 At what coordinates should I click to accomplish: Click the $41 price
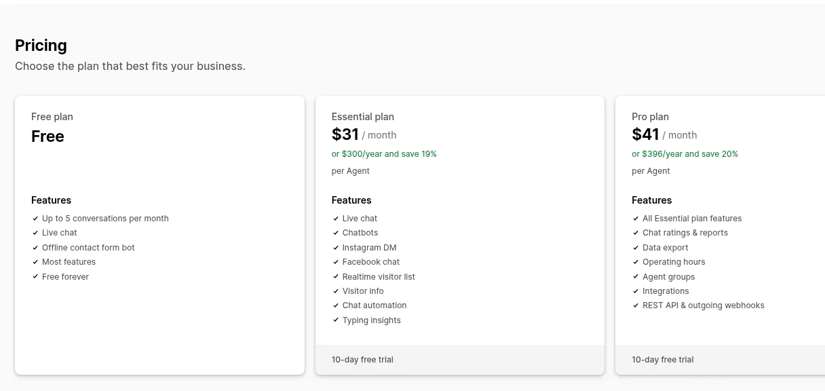coord(645,134)
